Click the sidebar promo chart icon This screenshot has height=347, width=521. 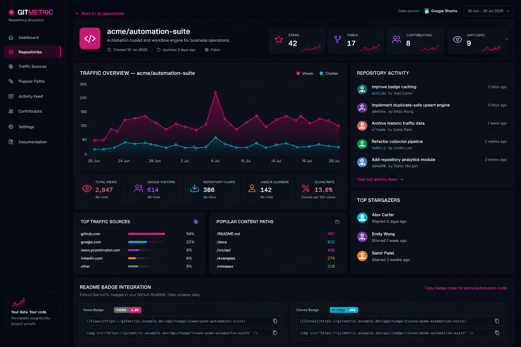[x=18, y=302]
